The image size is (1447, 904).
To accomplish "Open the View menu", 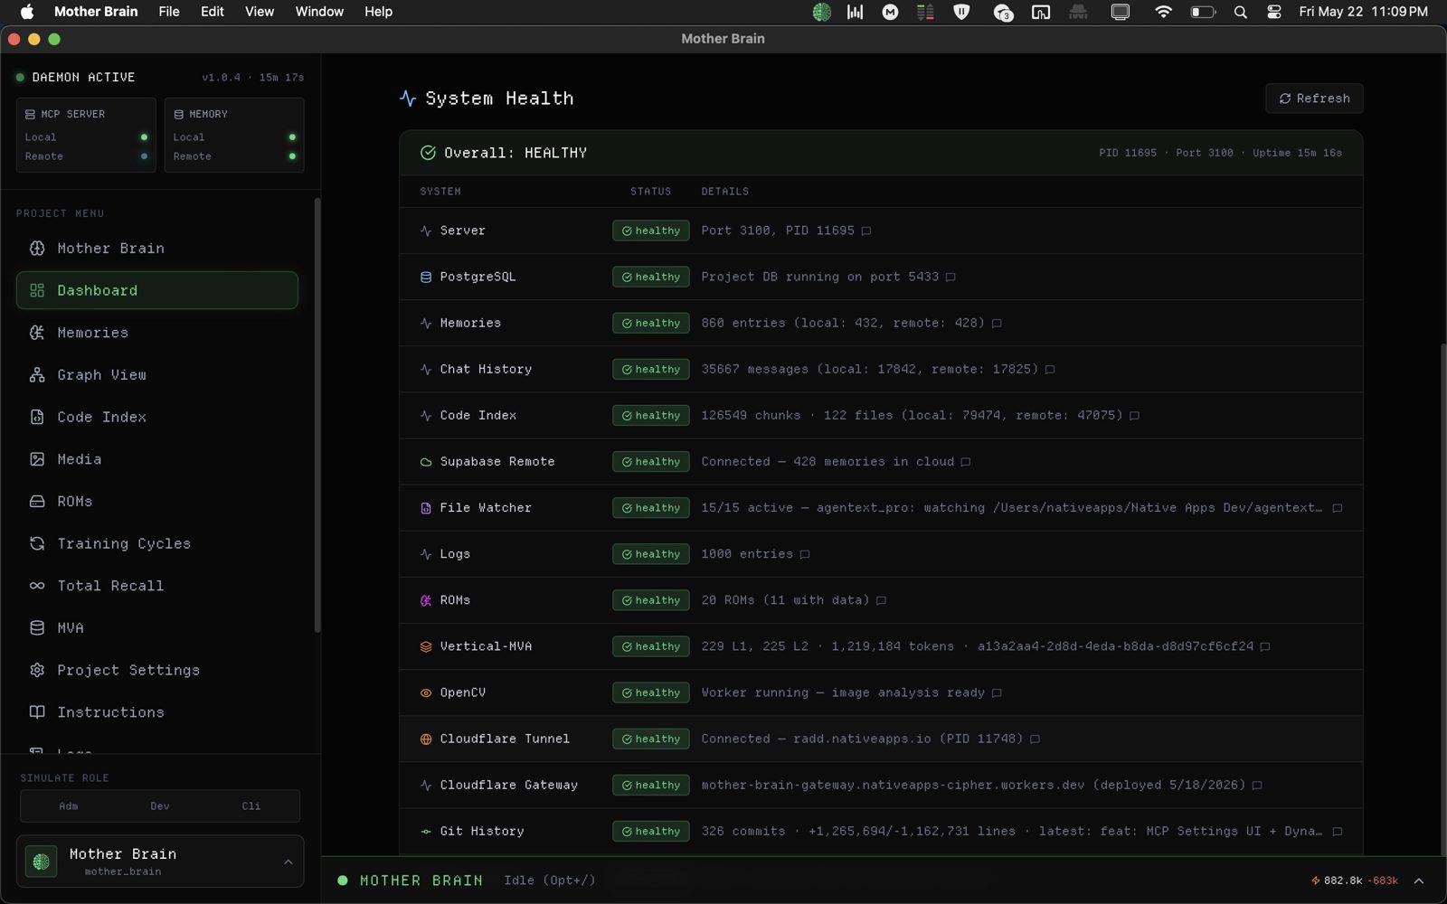I will (x=260, y=12).
